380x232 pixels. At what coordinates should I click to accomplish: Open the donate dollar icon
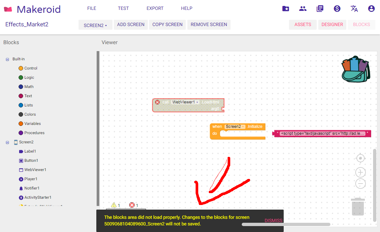click(x=337, y=9)
